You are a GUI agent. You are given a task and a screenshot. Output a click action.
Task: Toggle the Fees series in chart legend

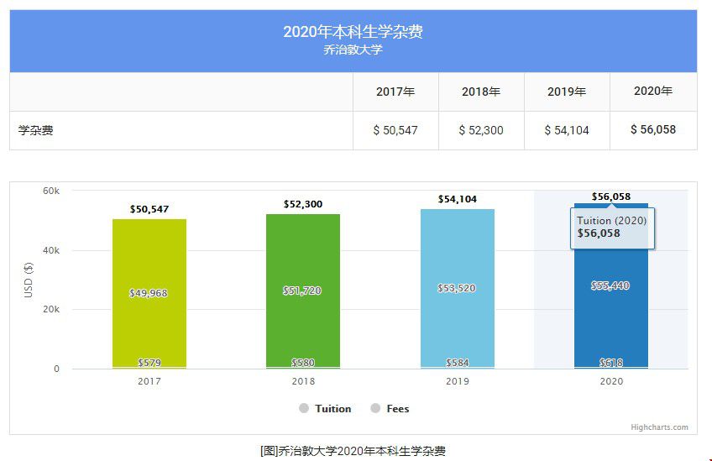(390, 408)
